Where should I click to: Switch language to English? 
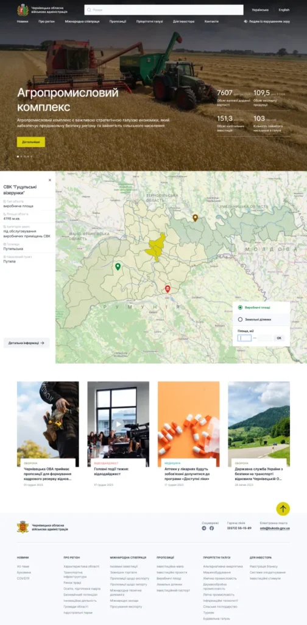tap(284, 10)
